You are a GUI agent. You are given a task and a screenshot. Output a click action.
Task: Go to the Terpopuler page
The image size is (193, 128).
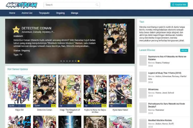(44, 13)
